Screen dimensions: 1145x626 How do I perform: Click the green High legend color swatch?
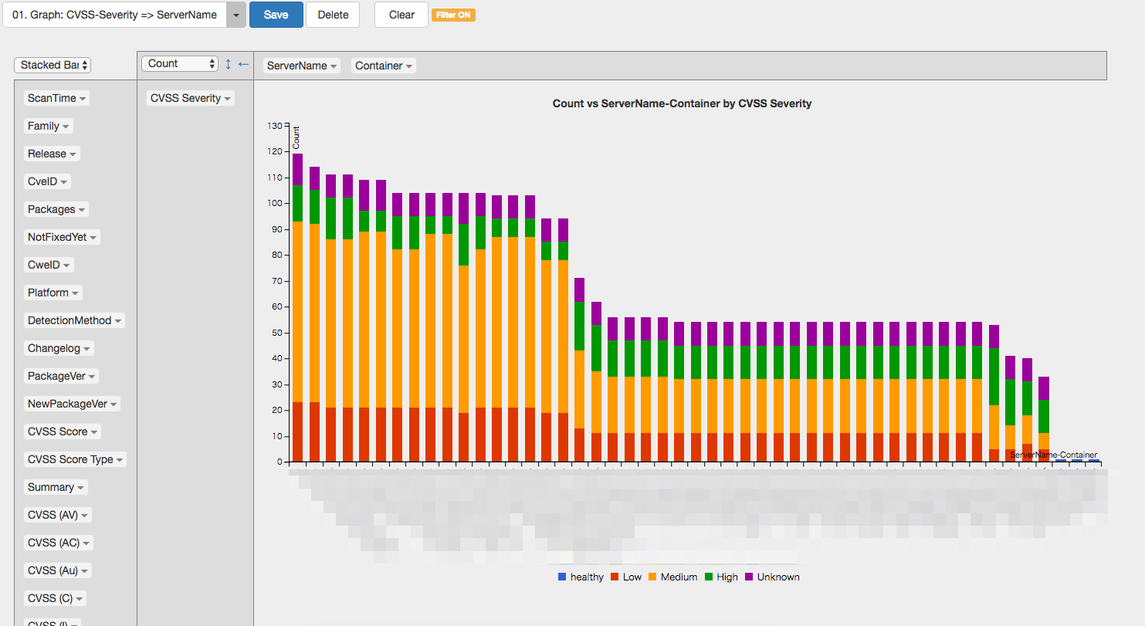(x=709, y=577)
